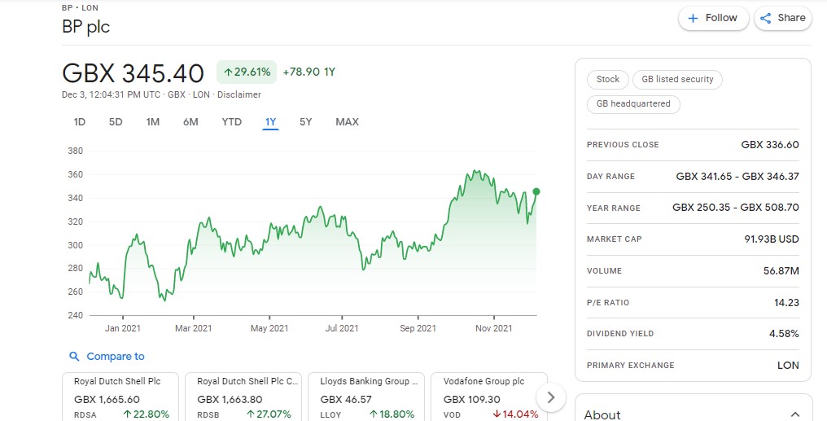Screen dimensions: 827x421
Task: Open Vodafone Group plc card
Action: tap(489, 397)
